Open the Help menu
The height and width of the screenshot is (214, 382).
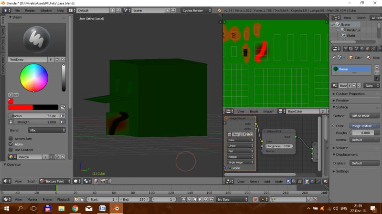coord(61,10)
